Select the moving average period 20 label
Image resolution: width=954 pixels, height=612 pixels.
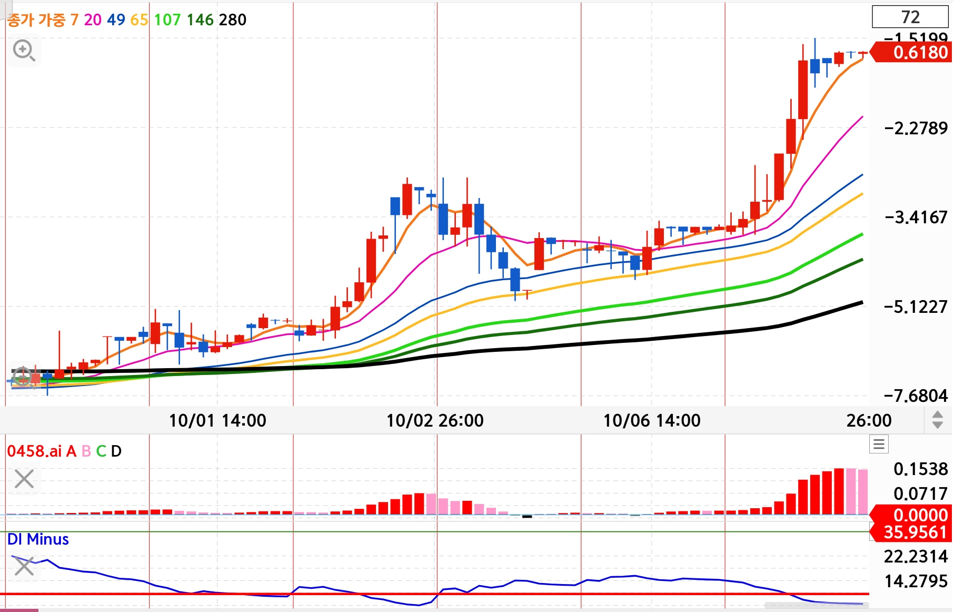93,20
